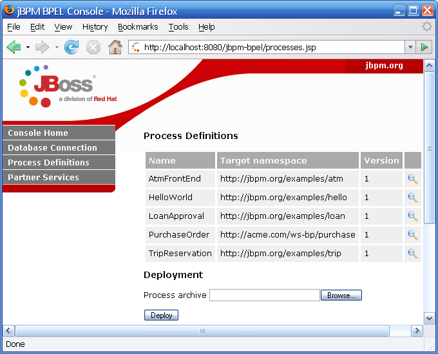Click the Name column header
This screenshot has width=438, height=354.
(180, 160)
